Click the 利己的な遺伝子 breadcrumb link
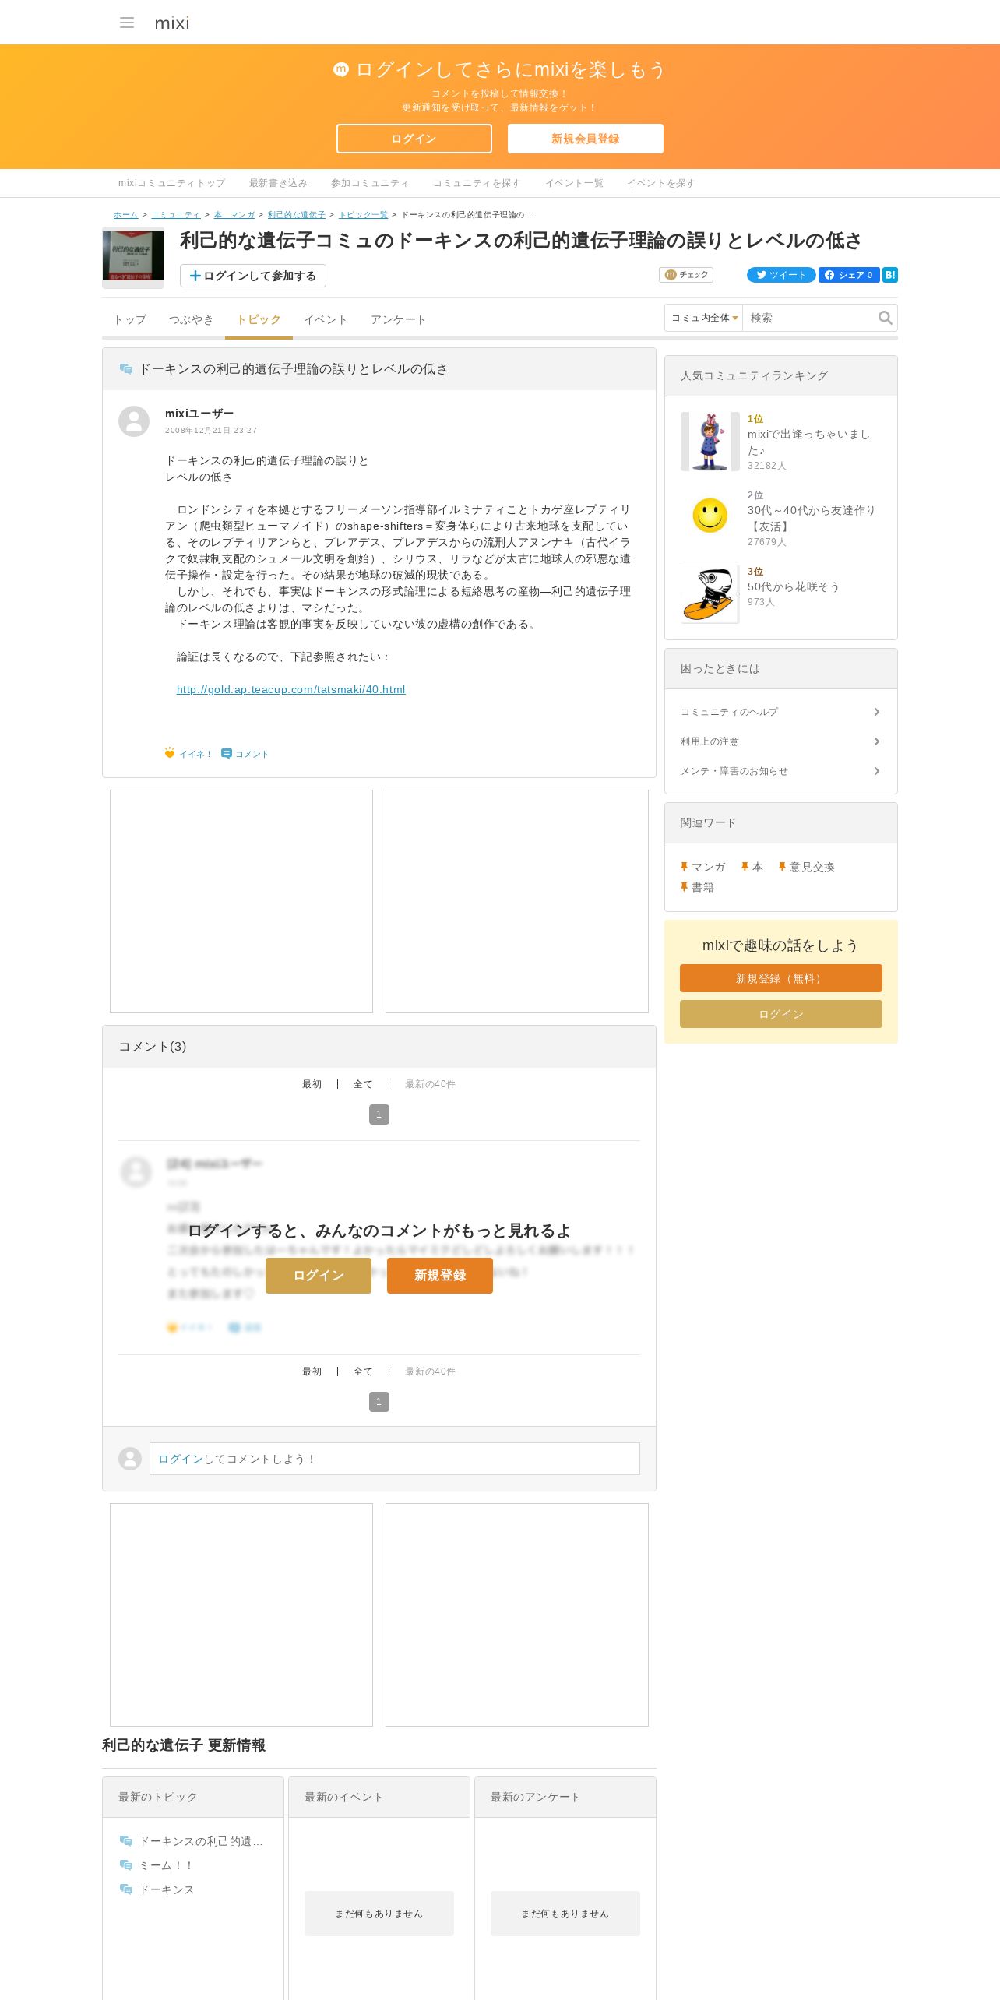This screenshot has height=2000, width=1000. [297, 214]
